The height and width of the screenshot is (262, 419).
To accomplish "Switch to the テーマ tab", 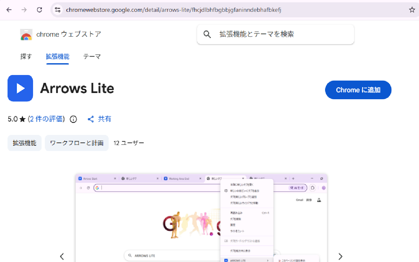I will [x=92, y=56].
